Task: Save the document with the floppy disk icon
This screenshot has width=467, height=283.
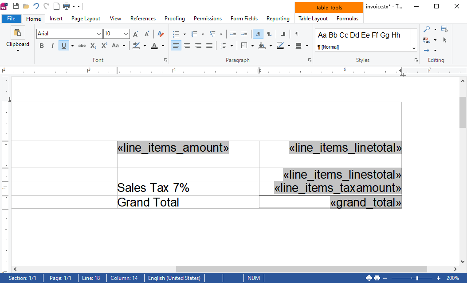Action: pyautogui.click(x=16, y=6)
